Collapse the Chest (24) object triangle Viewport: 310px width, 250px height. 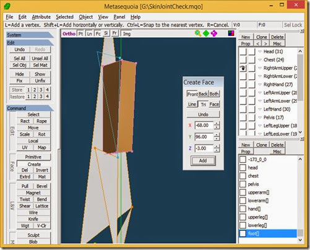[x=260, y=60]
